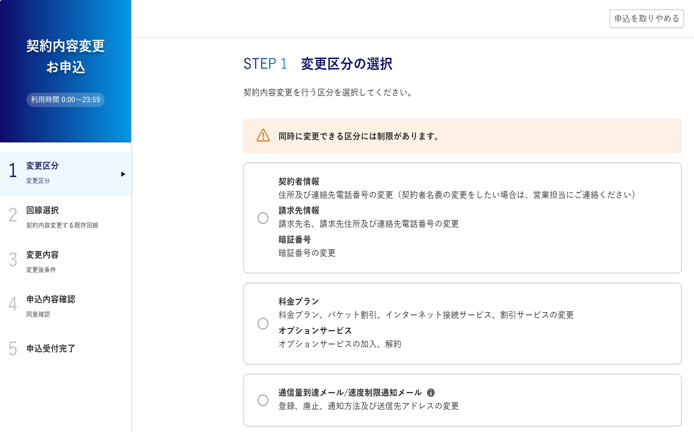
Task: Click the 同時に変更できる区分 warning banner text
Action: click(x=359, y=136)
